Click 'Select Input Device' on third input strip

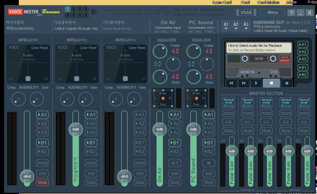point(118,28)
